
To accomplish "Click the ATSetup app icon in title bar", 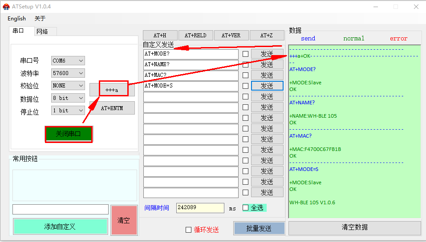I will click(x=6, y=7).
